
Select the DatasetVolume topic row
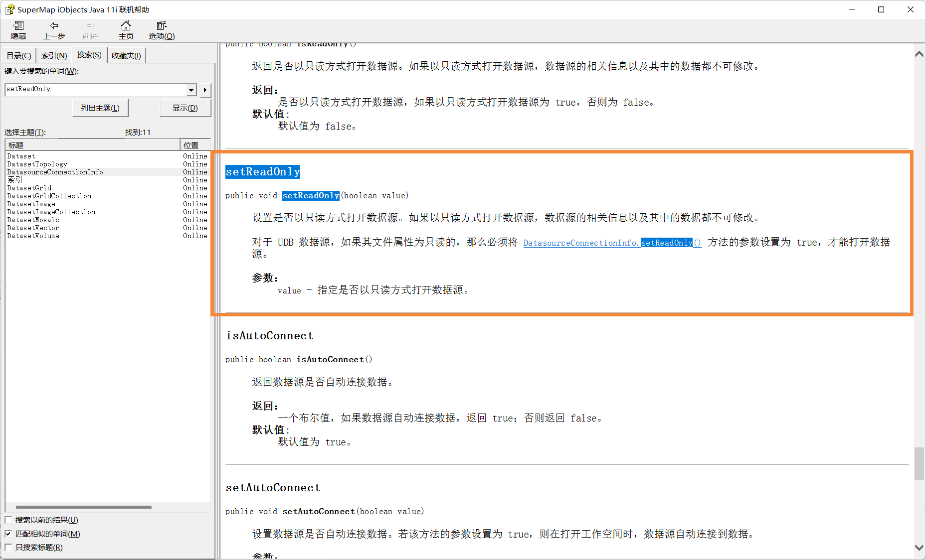[107, 236]
